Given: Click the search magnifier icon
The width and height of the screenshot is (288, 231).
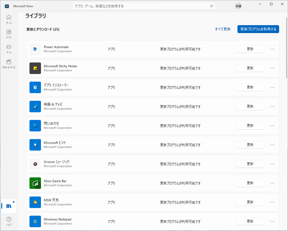Looking at the screenshot, I should point(211,6).
